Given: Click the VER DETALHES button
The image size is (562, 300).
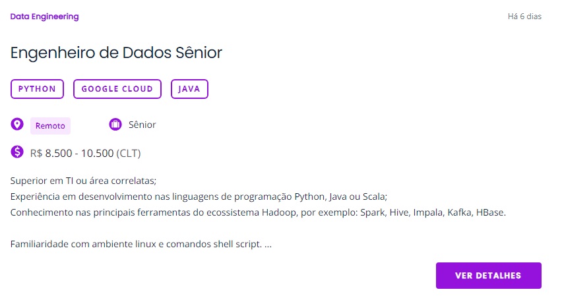Looking at the screenshot, I should [489, 275].
